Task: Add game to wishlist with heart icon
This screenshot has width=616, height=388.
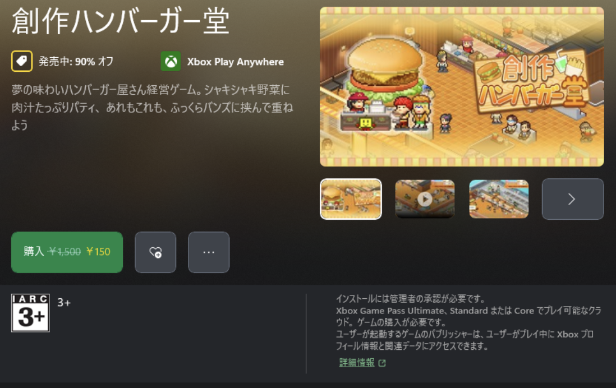Action: pos(155,252)
